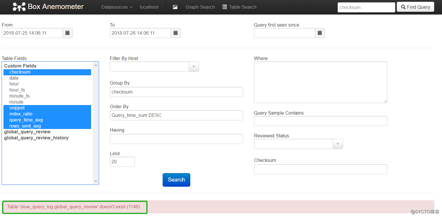Screen dimensions: 442x217
Task: Click the Find Query button
Action: pos(415,7)
